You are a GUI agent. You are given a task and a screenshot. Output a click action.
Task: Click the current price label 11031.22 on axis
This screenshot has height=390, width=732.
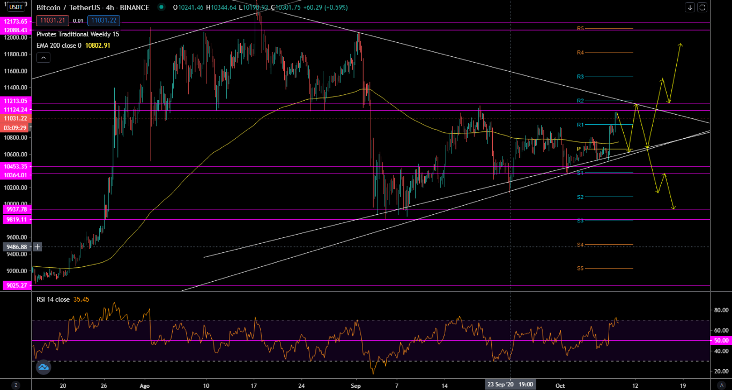tap(16, 118)
